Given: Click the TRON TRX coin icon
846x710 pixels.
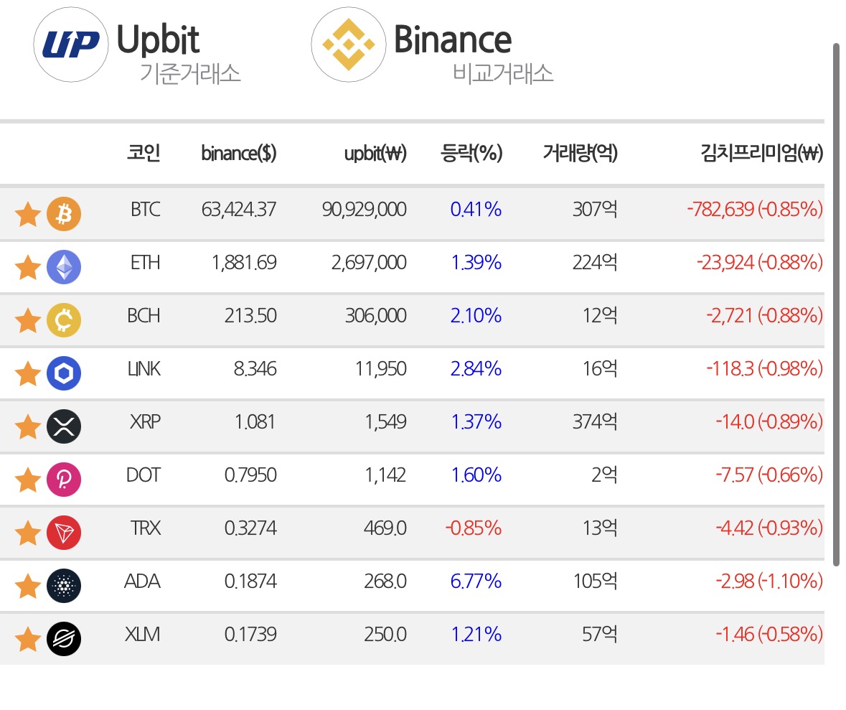Looking at the screenshot, I should tap(64, 533).
